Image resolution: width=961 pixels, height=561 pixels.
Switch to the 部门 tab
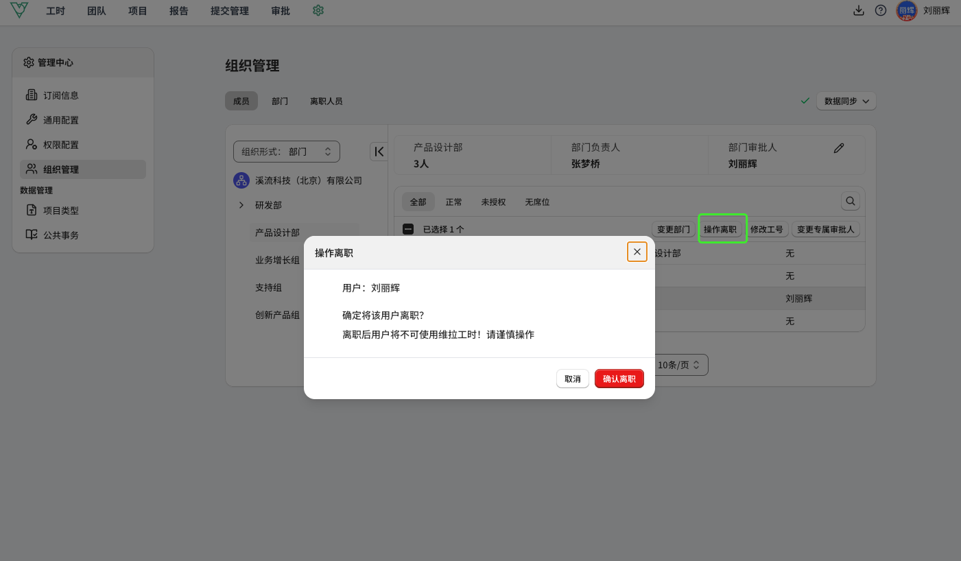pyautogui.click(x=280, y=101)
